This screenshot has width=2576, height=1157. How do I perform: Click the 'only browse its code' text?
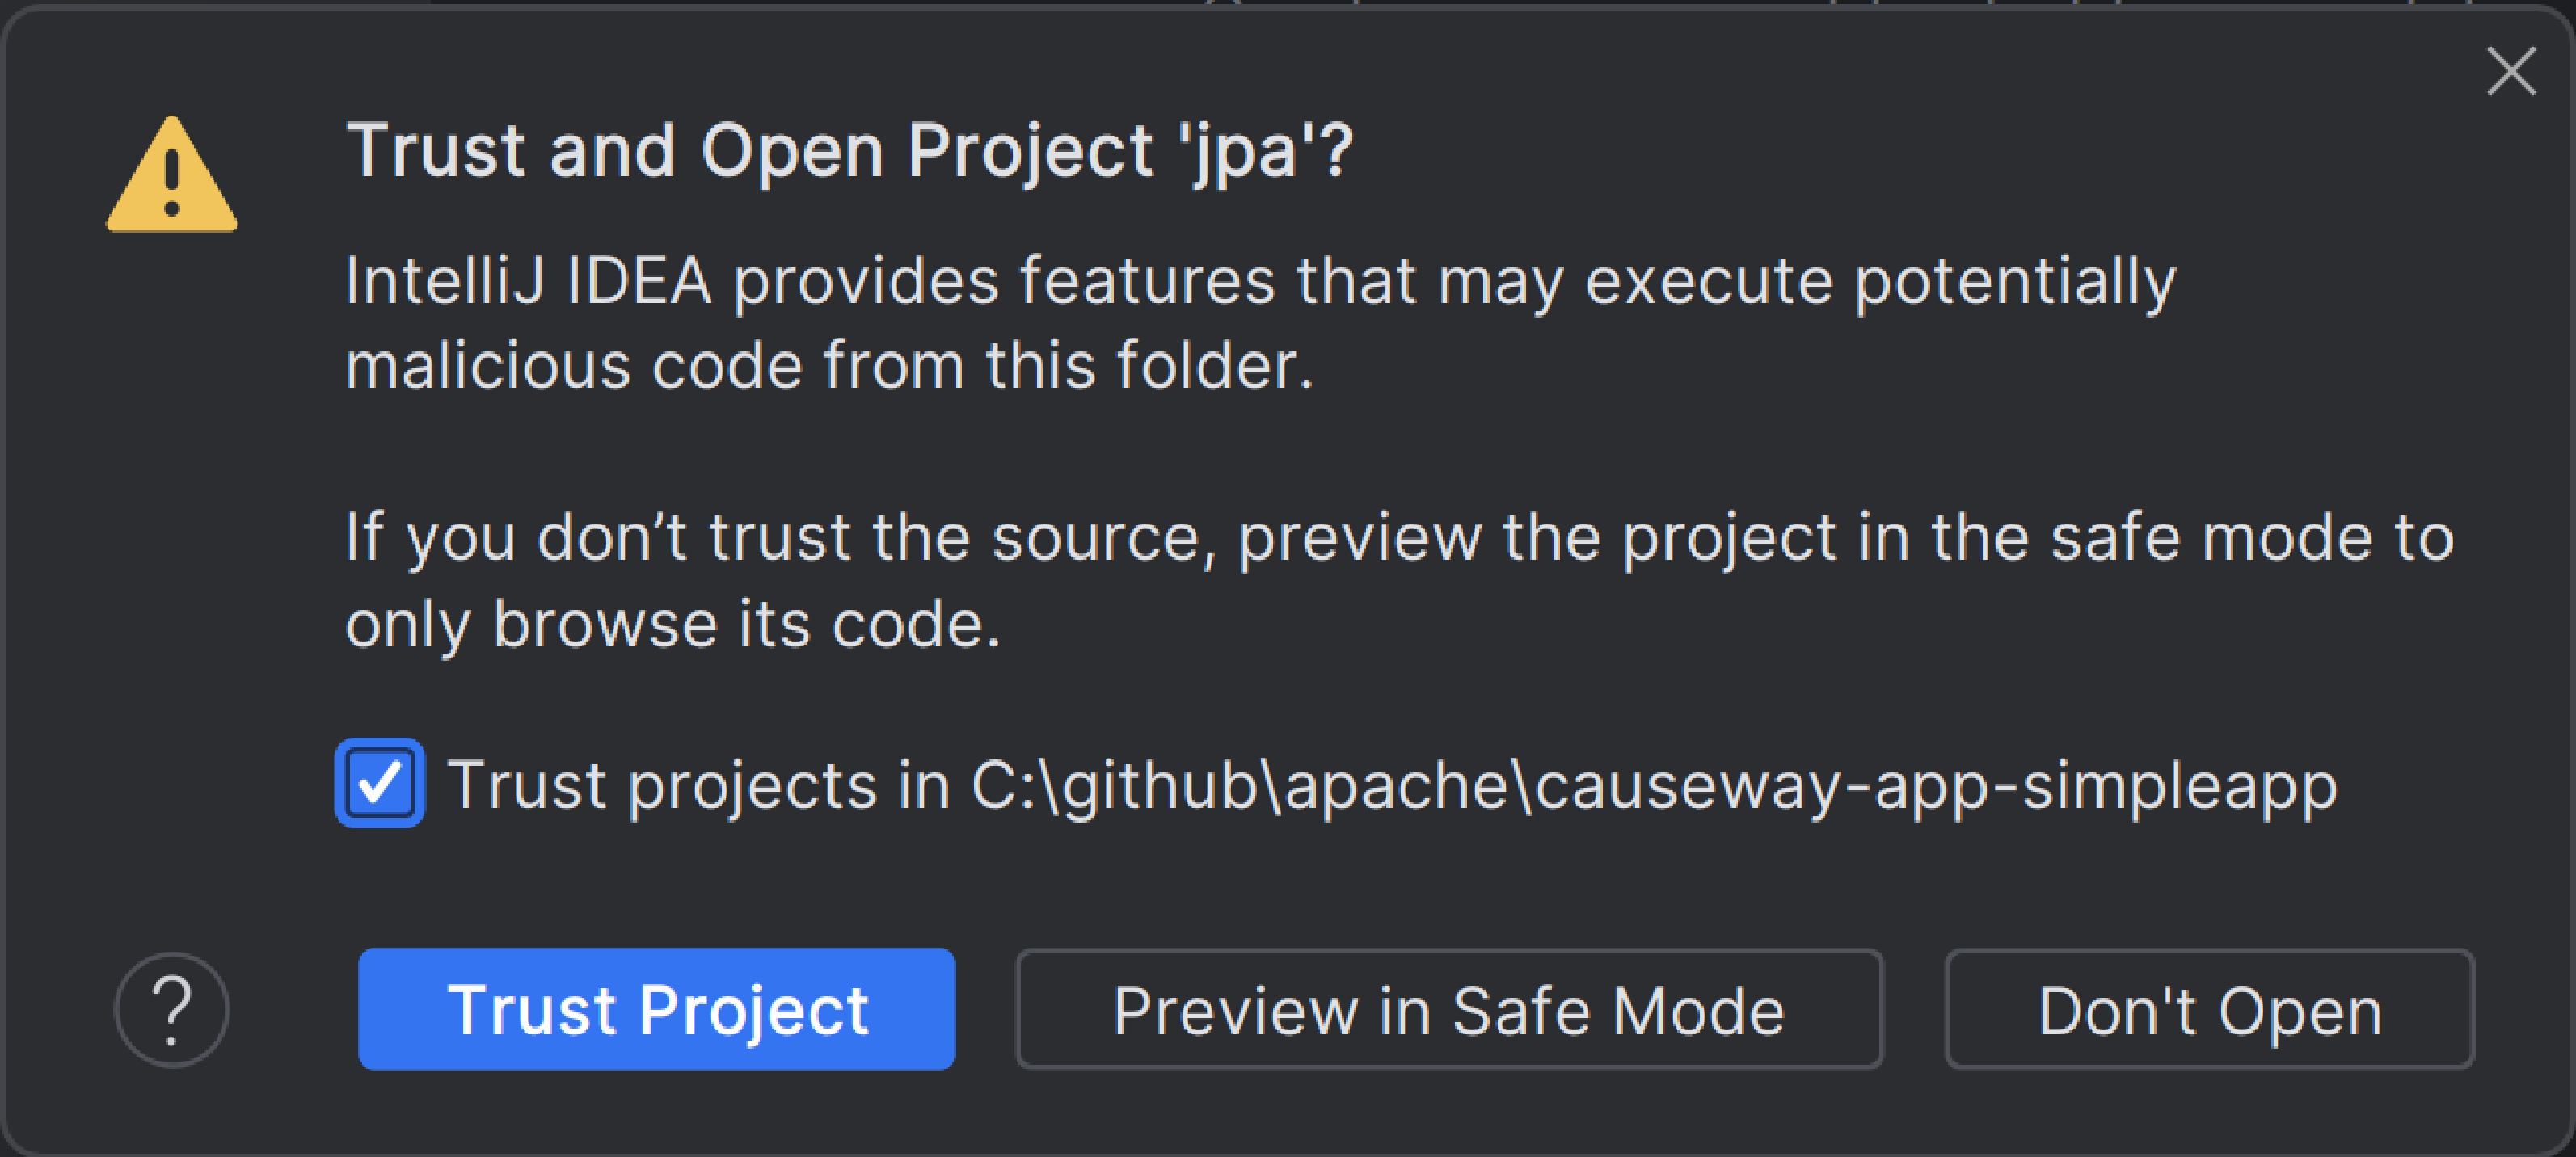point(672,625)
